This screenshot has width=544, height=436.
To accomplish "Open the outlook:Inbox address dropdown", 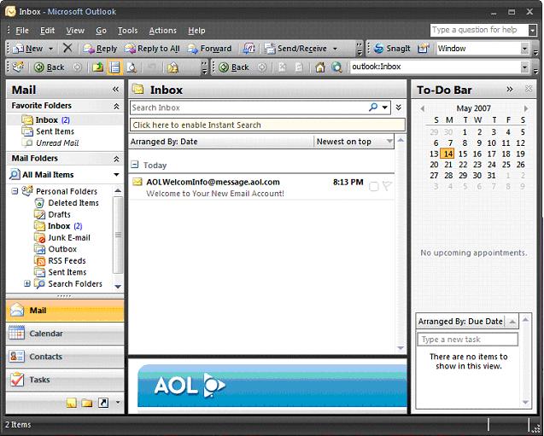I will click(x=525, y=67).
